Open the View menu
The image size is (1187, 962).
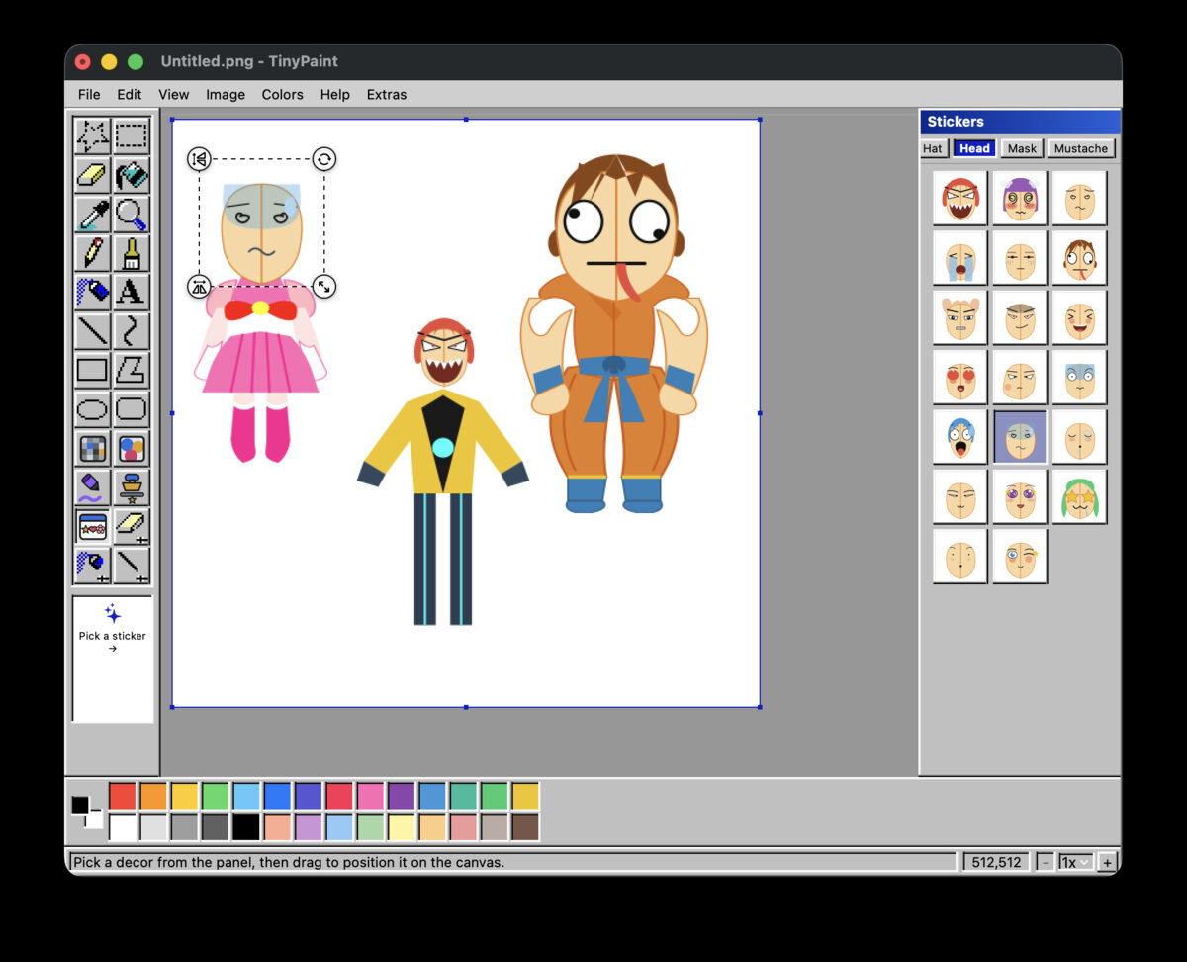click(x=173, y=95)
